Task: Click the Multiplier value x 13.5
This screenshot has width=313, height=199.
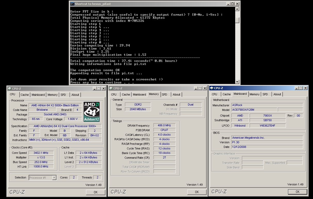Action: pos(41,157)
